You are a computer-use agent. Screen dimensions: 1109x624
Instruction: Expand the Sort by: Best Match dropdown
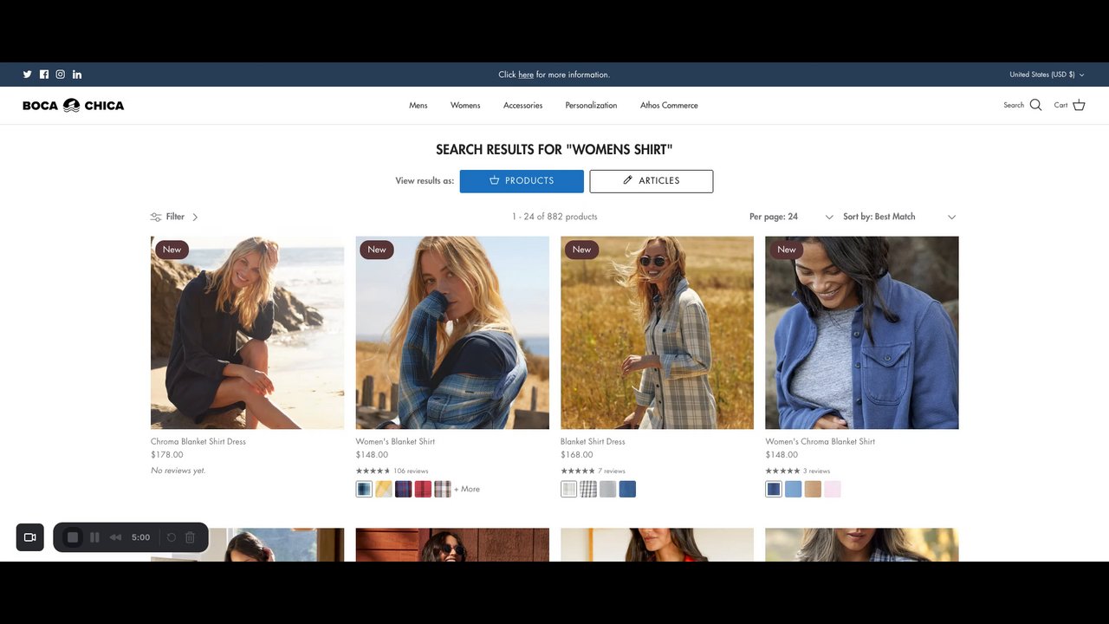click(899, 217)
